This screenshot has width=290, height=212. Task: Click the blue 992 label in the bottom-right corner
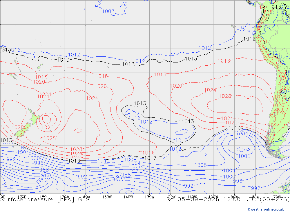255,188
